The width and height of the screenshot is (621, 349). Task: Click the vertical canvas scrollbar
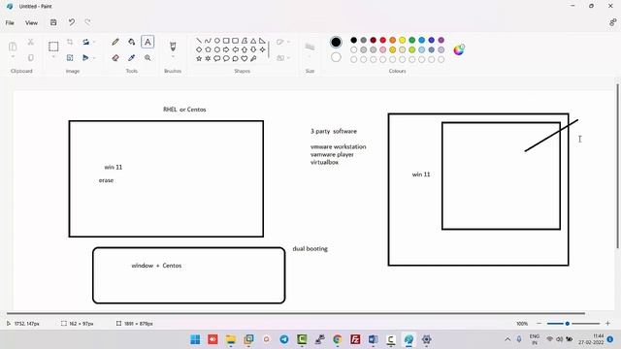[617, 166]
